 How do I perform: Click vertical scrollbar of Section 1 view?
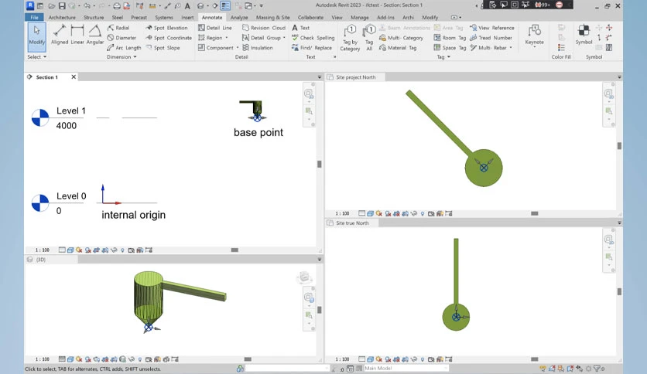coord(320,164)
